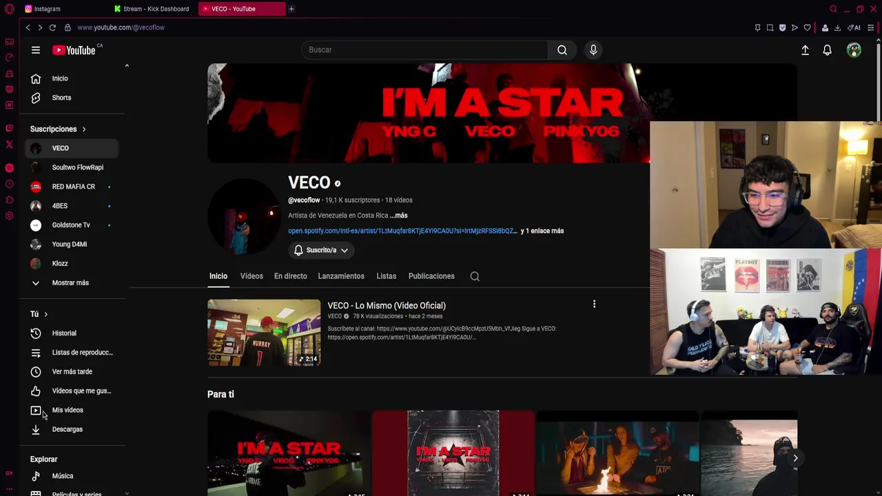Go back with the browser back arrow
Viewport: 882px width, 496px height.
pos(28,28)
